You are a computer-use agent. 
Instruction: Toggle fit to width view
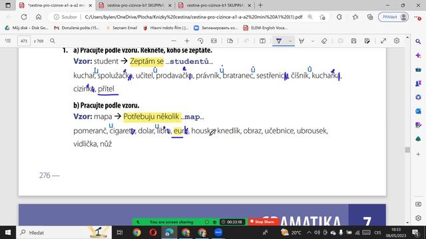coord(214,41)
